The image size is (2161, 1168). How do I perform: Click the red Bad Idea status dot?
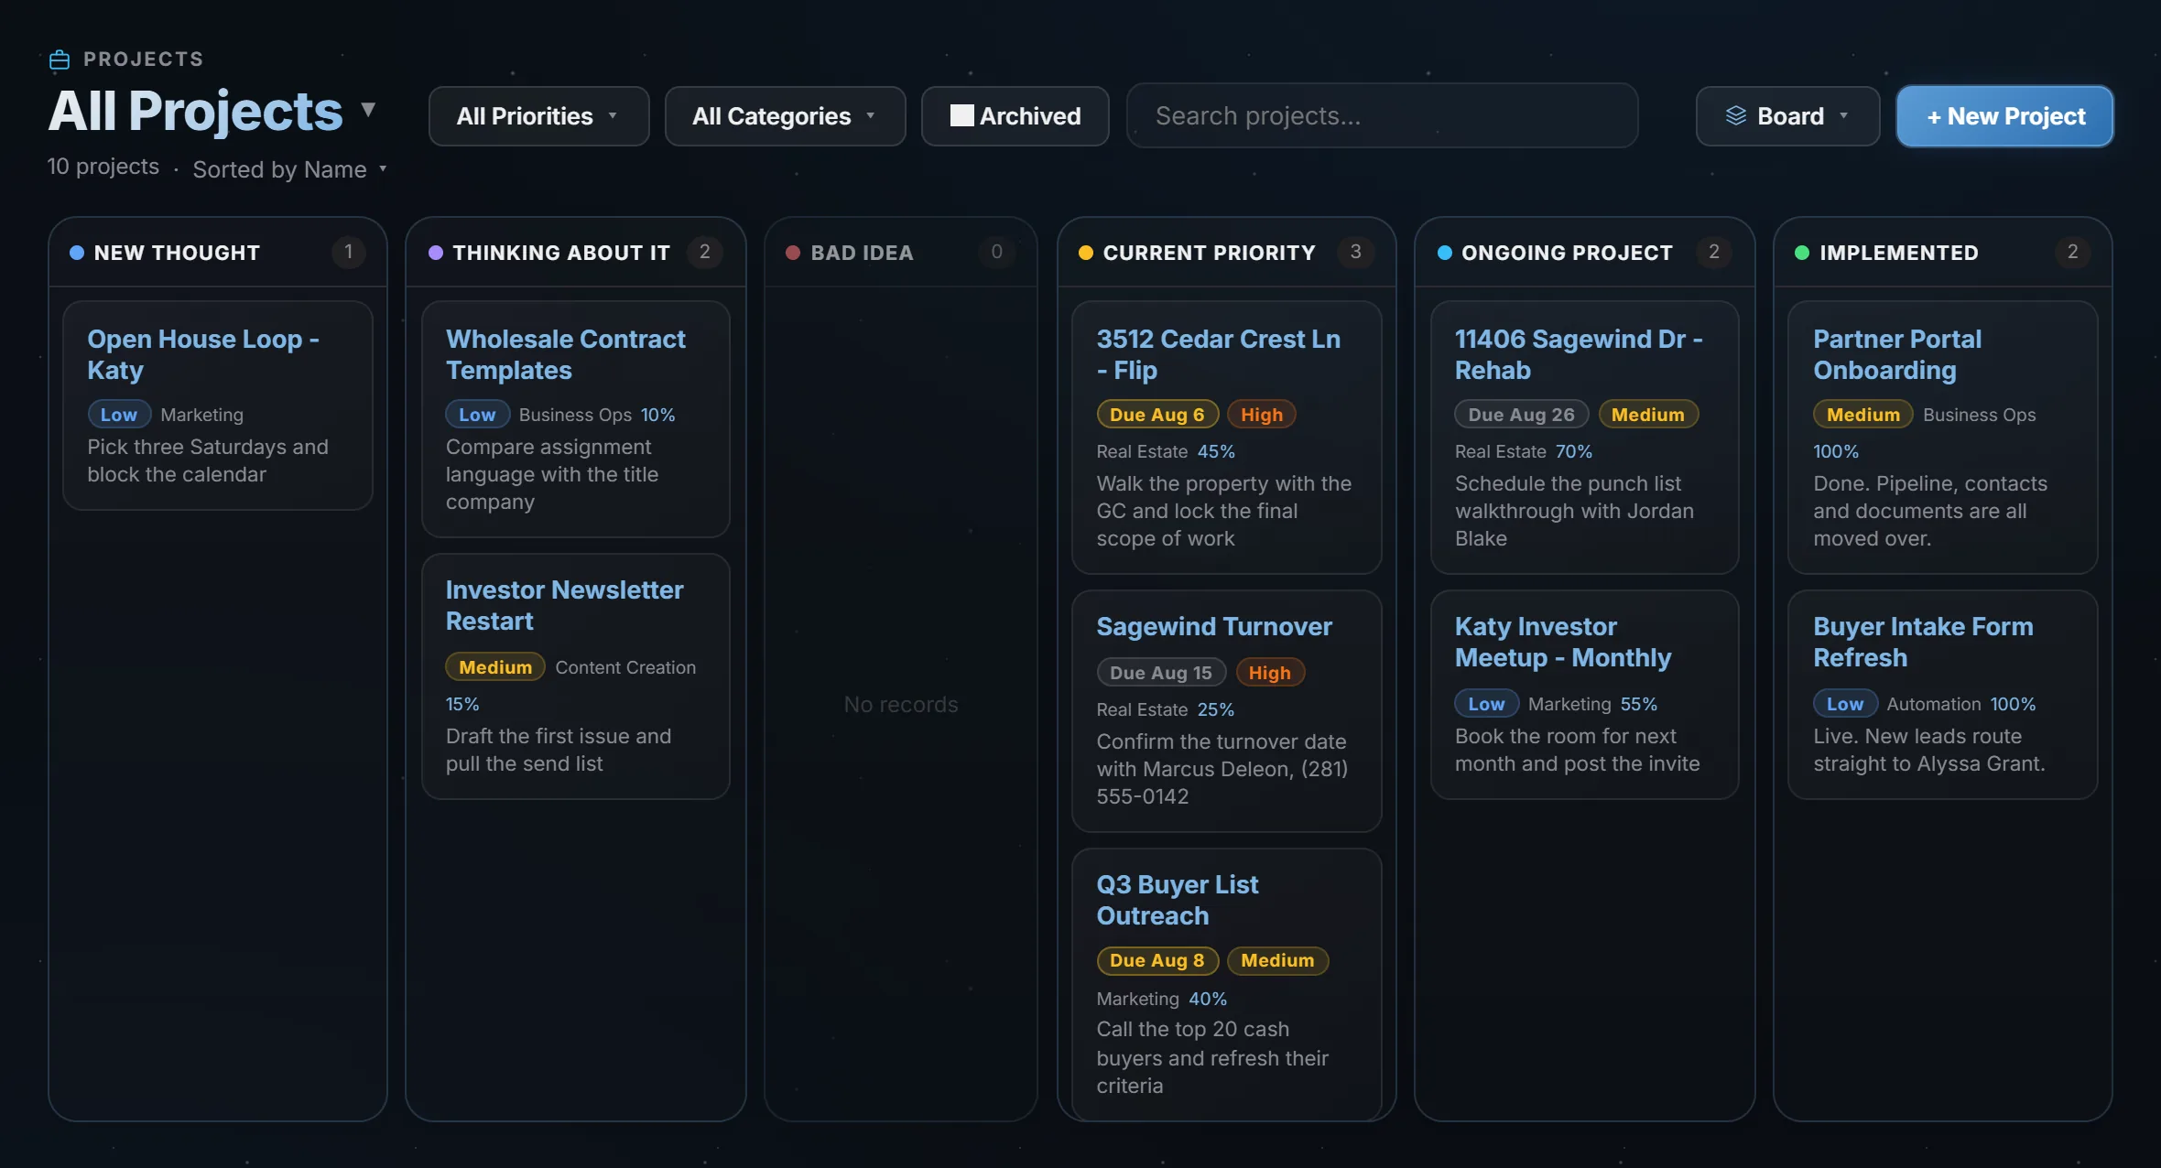(x=793, y=253)
